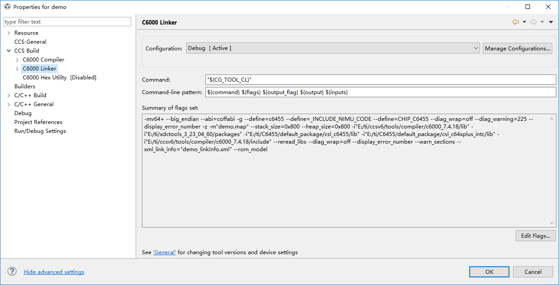Click the help question mark icon
Viewport: 559px width, 285px height.
coord(12,272)
